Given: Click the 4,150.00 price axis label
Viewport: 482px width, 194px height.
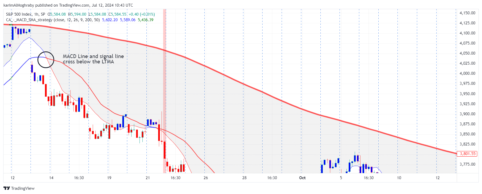Looking at the screenshot, I should tap(467, 13).
